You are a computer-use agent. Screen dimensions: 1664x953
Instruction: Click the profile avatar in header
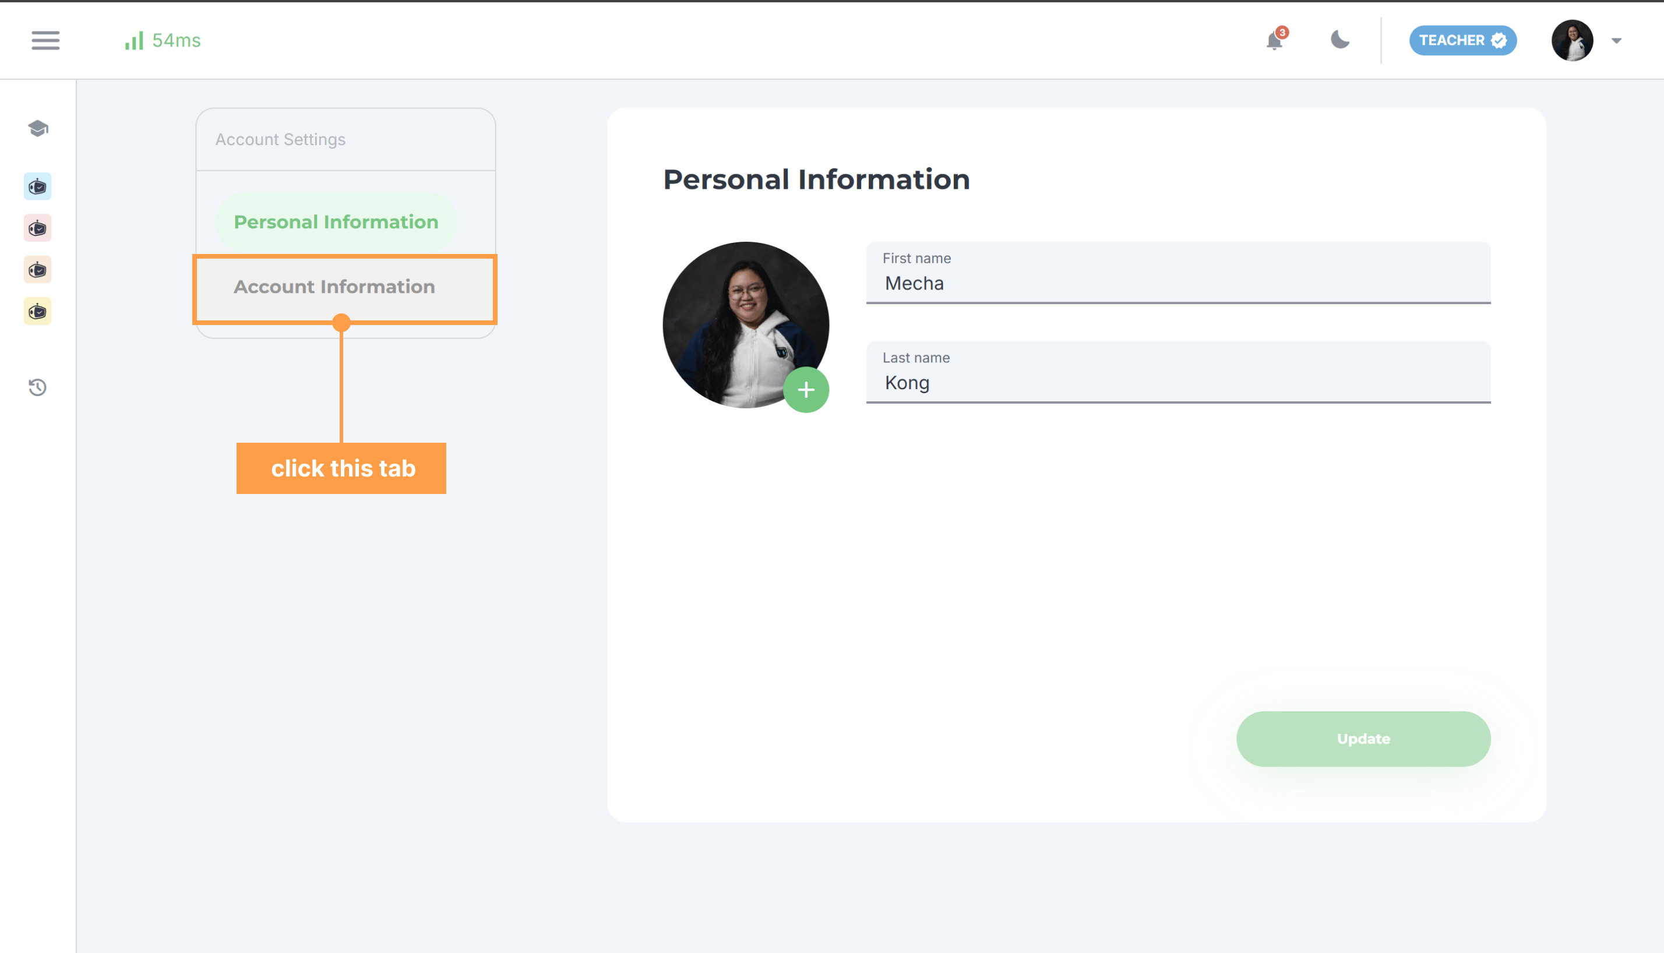(1572, 41)
